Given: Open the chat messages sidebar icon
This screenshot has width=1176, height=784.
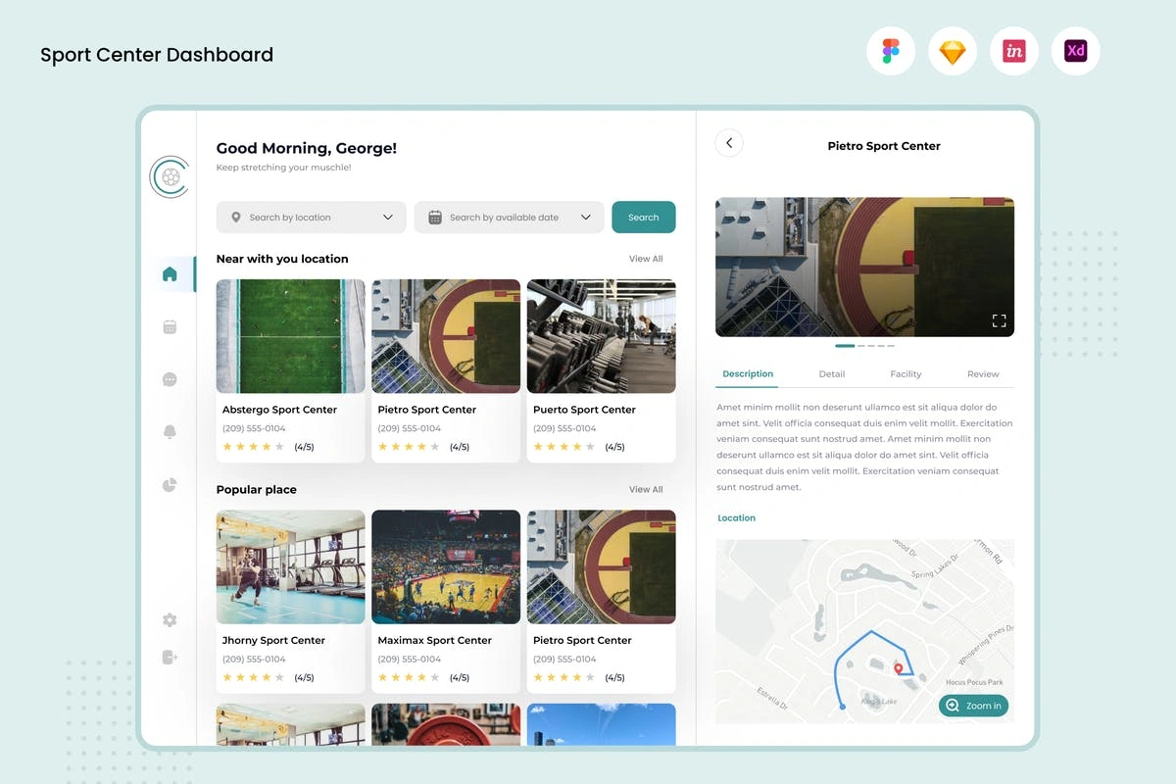Looking at the screenshot, I should pyautogui.click(x=170, y=379).
